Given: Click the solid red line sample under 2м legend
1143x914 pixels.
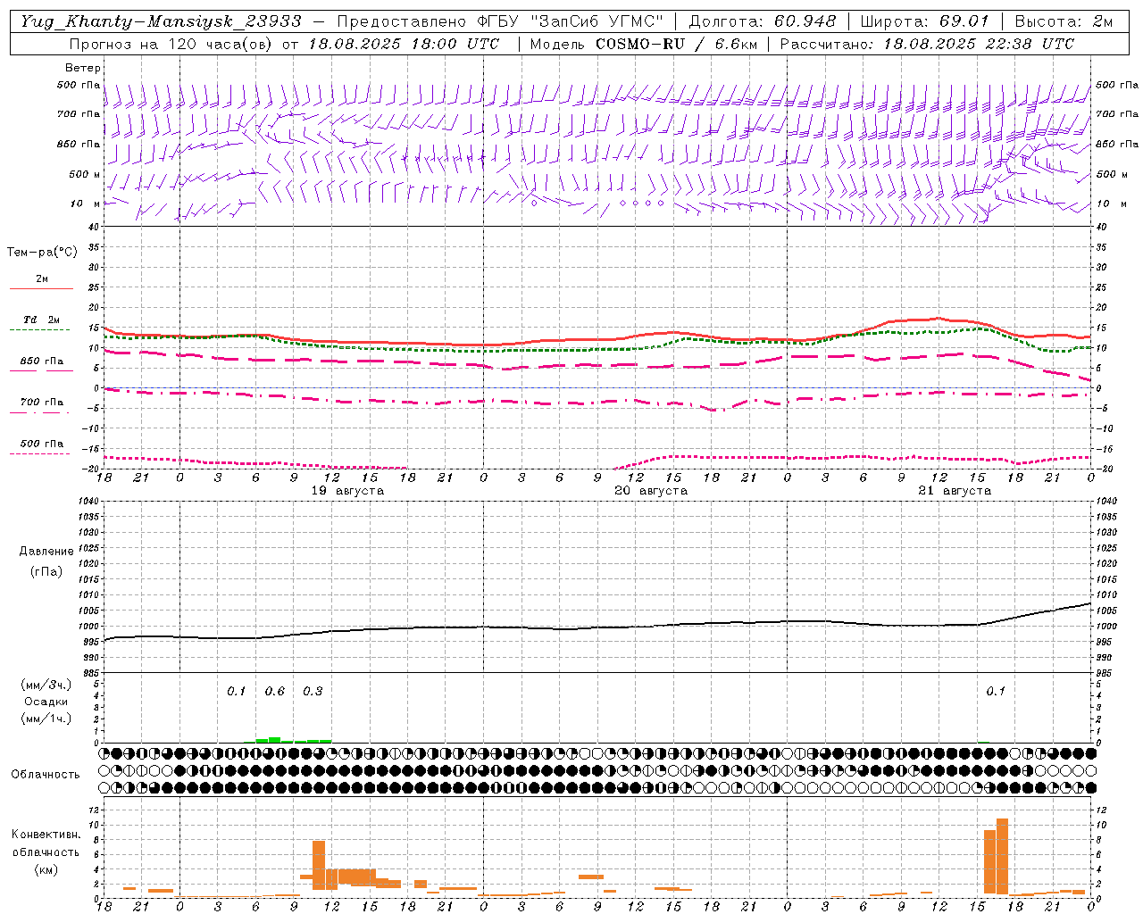Looking at the screenshot, I should (41, 288).
